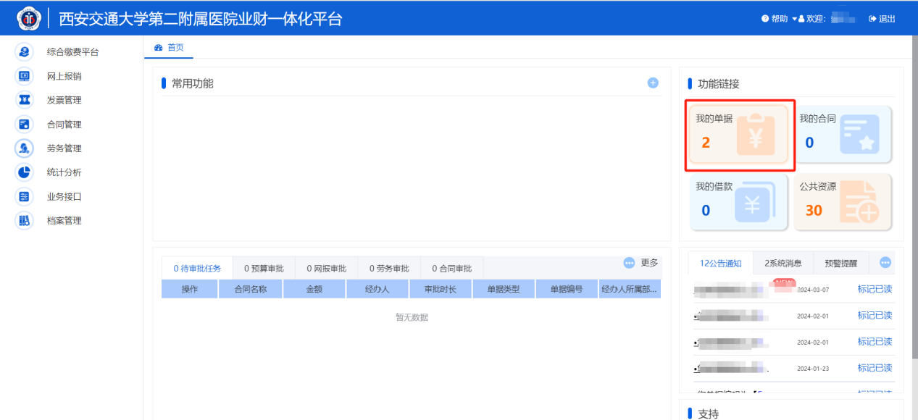
Task: Click the plus icon on 常用功能 panel
Action: pyautogui.click(x=653, y=83)
